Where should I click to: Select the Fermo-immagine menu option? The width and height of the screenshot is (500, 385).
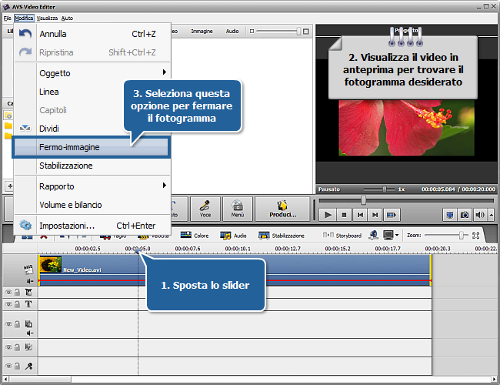click(92, 147)
